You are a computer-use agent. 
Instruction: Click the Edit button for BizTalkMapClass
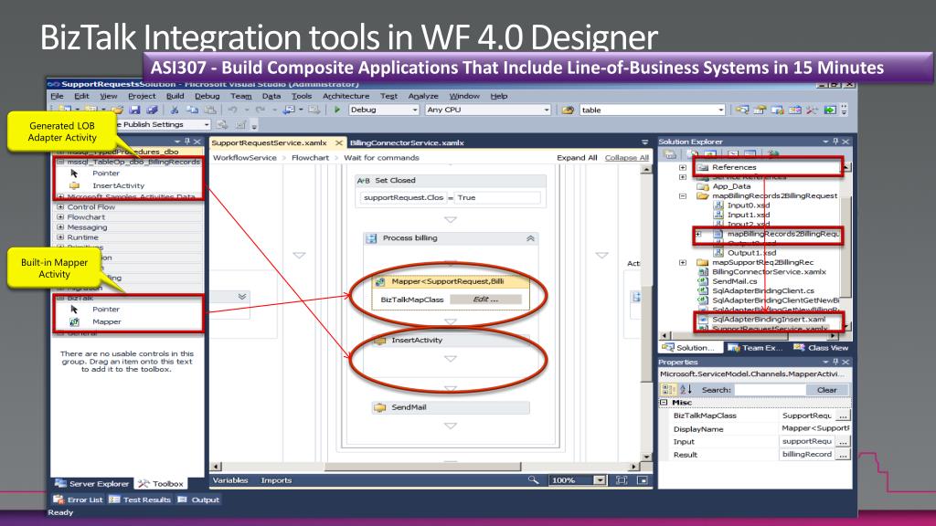(485, 300)
